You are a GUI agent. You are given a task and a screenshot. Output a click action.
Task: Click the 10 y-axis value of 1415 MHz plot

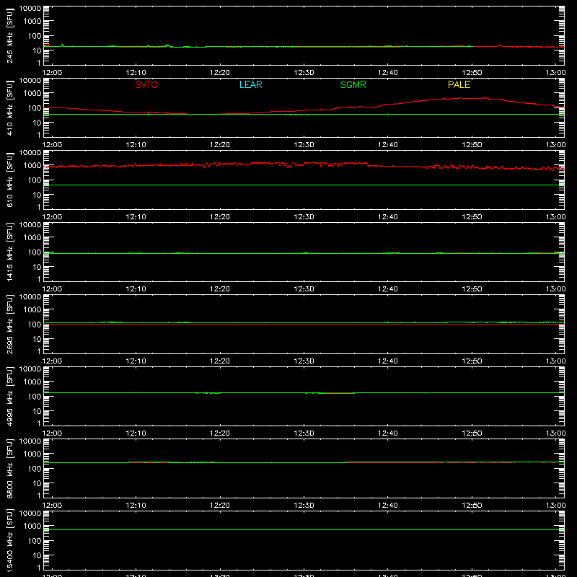pos(37,267)
